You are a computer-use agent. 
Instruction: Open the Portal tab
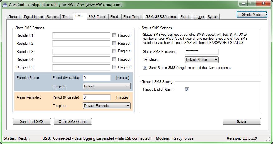pyautogui.click(x=185, y=17)
